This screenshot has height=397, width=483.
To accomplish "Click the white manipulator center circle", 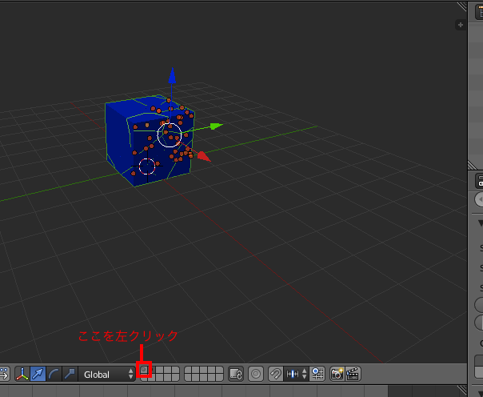I will [x=169, y=135].
